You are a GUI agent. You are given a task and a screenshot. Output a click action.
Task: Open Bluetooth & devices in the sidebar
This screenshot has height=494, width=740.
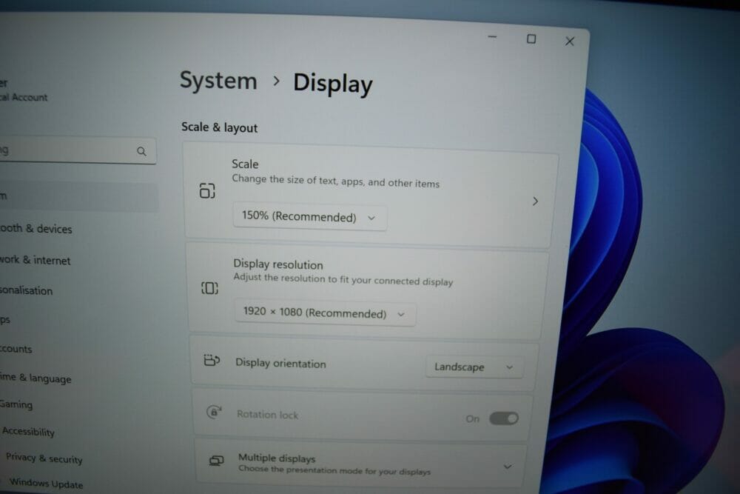pyautogui.click(x=36, y=229)
